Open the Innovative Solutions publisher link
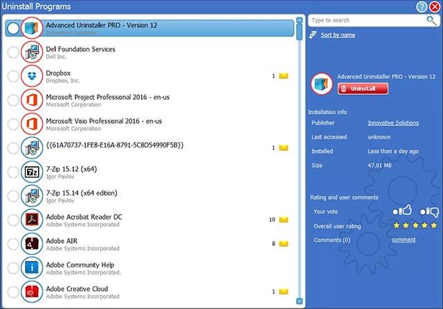The width and height of the screenshot is (443, 309). click(x=393, y=123)
